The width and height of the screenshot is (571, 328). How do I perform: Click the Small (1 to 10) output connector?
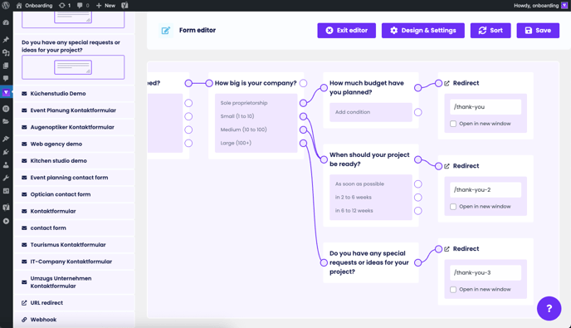click(303, 116)
